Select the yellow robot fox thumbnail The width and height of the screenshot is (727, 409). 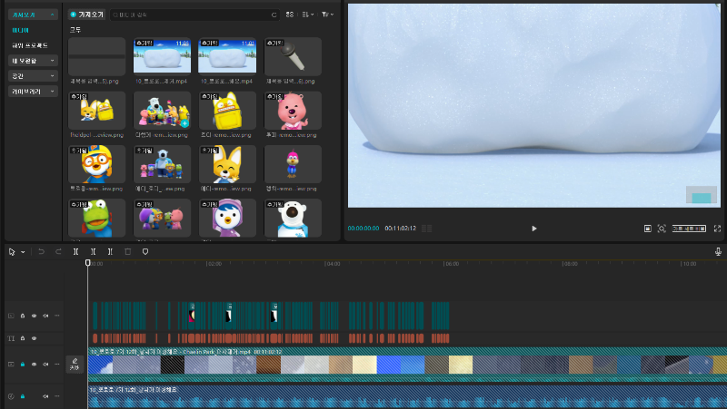(x=227, y=110)
